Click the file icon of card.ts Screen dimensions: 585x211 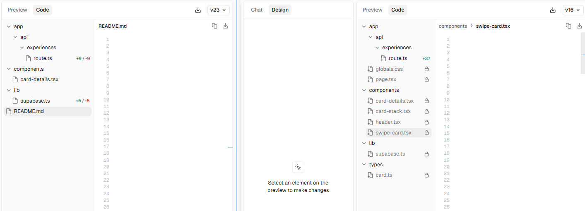coord(371,175)
